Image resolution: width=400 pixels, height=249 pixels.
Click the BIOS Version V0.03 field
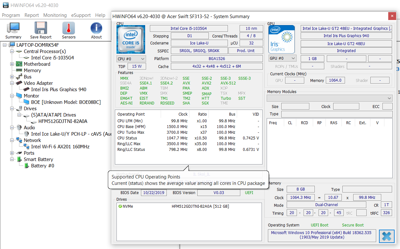click(219, 192)
